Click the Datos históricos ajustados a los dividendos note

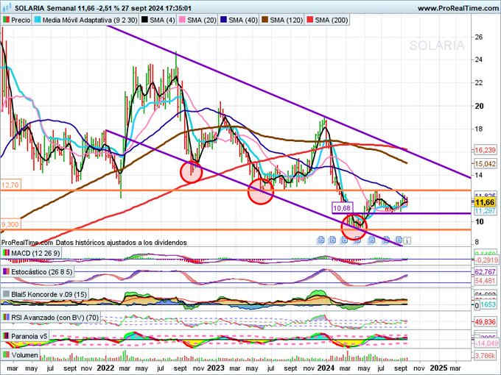(x=121, y=243)
